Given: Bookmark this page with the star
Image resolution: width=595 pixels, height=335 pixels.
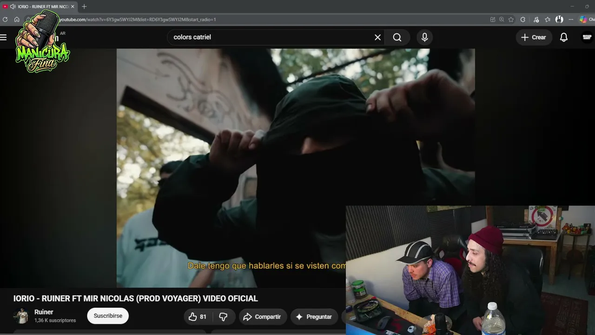Looking at the screenshot, I should tap(511, 20).
